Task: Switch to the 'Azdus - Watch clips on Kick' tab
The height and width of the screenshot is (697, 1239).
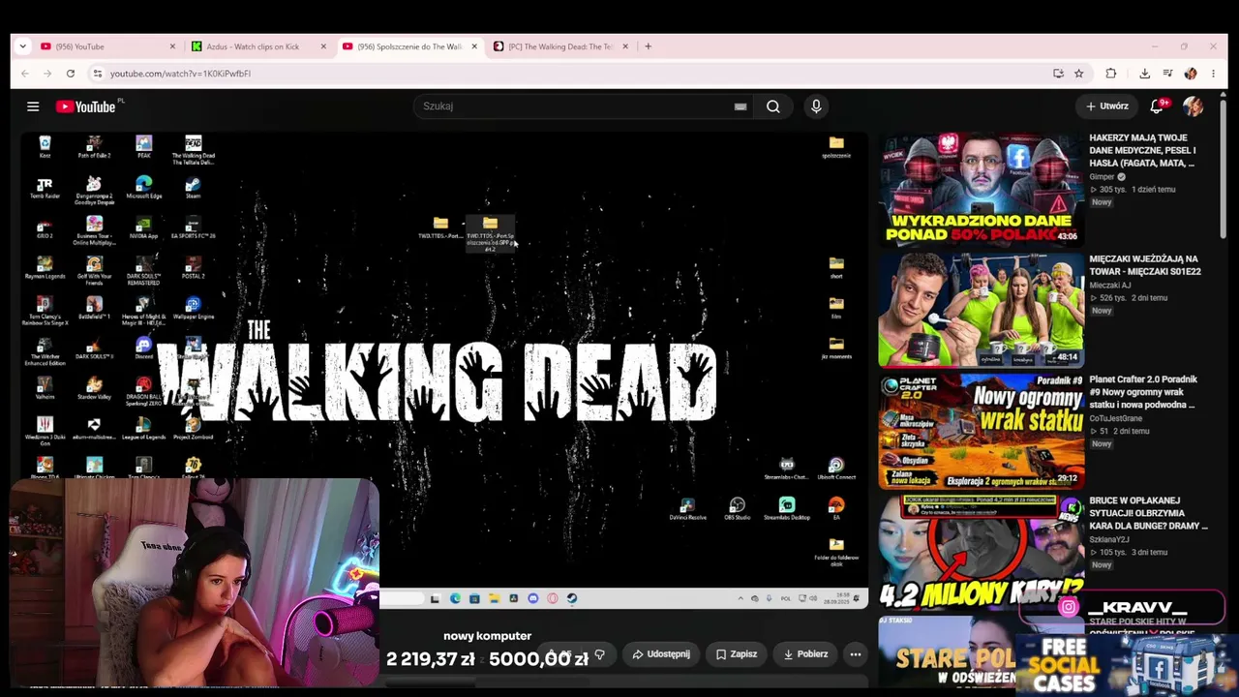Action: coord(259,46)
